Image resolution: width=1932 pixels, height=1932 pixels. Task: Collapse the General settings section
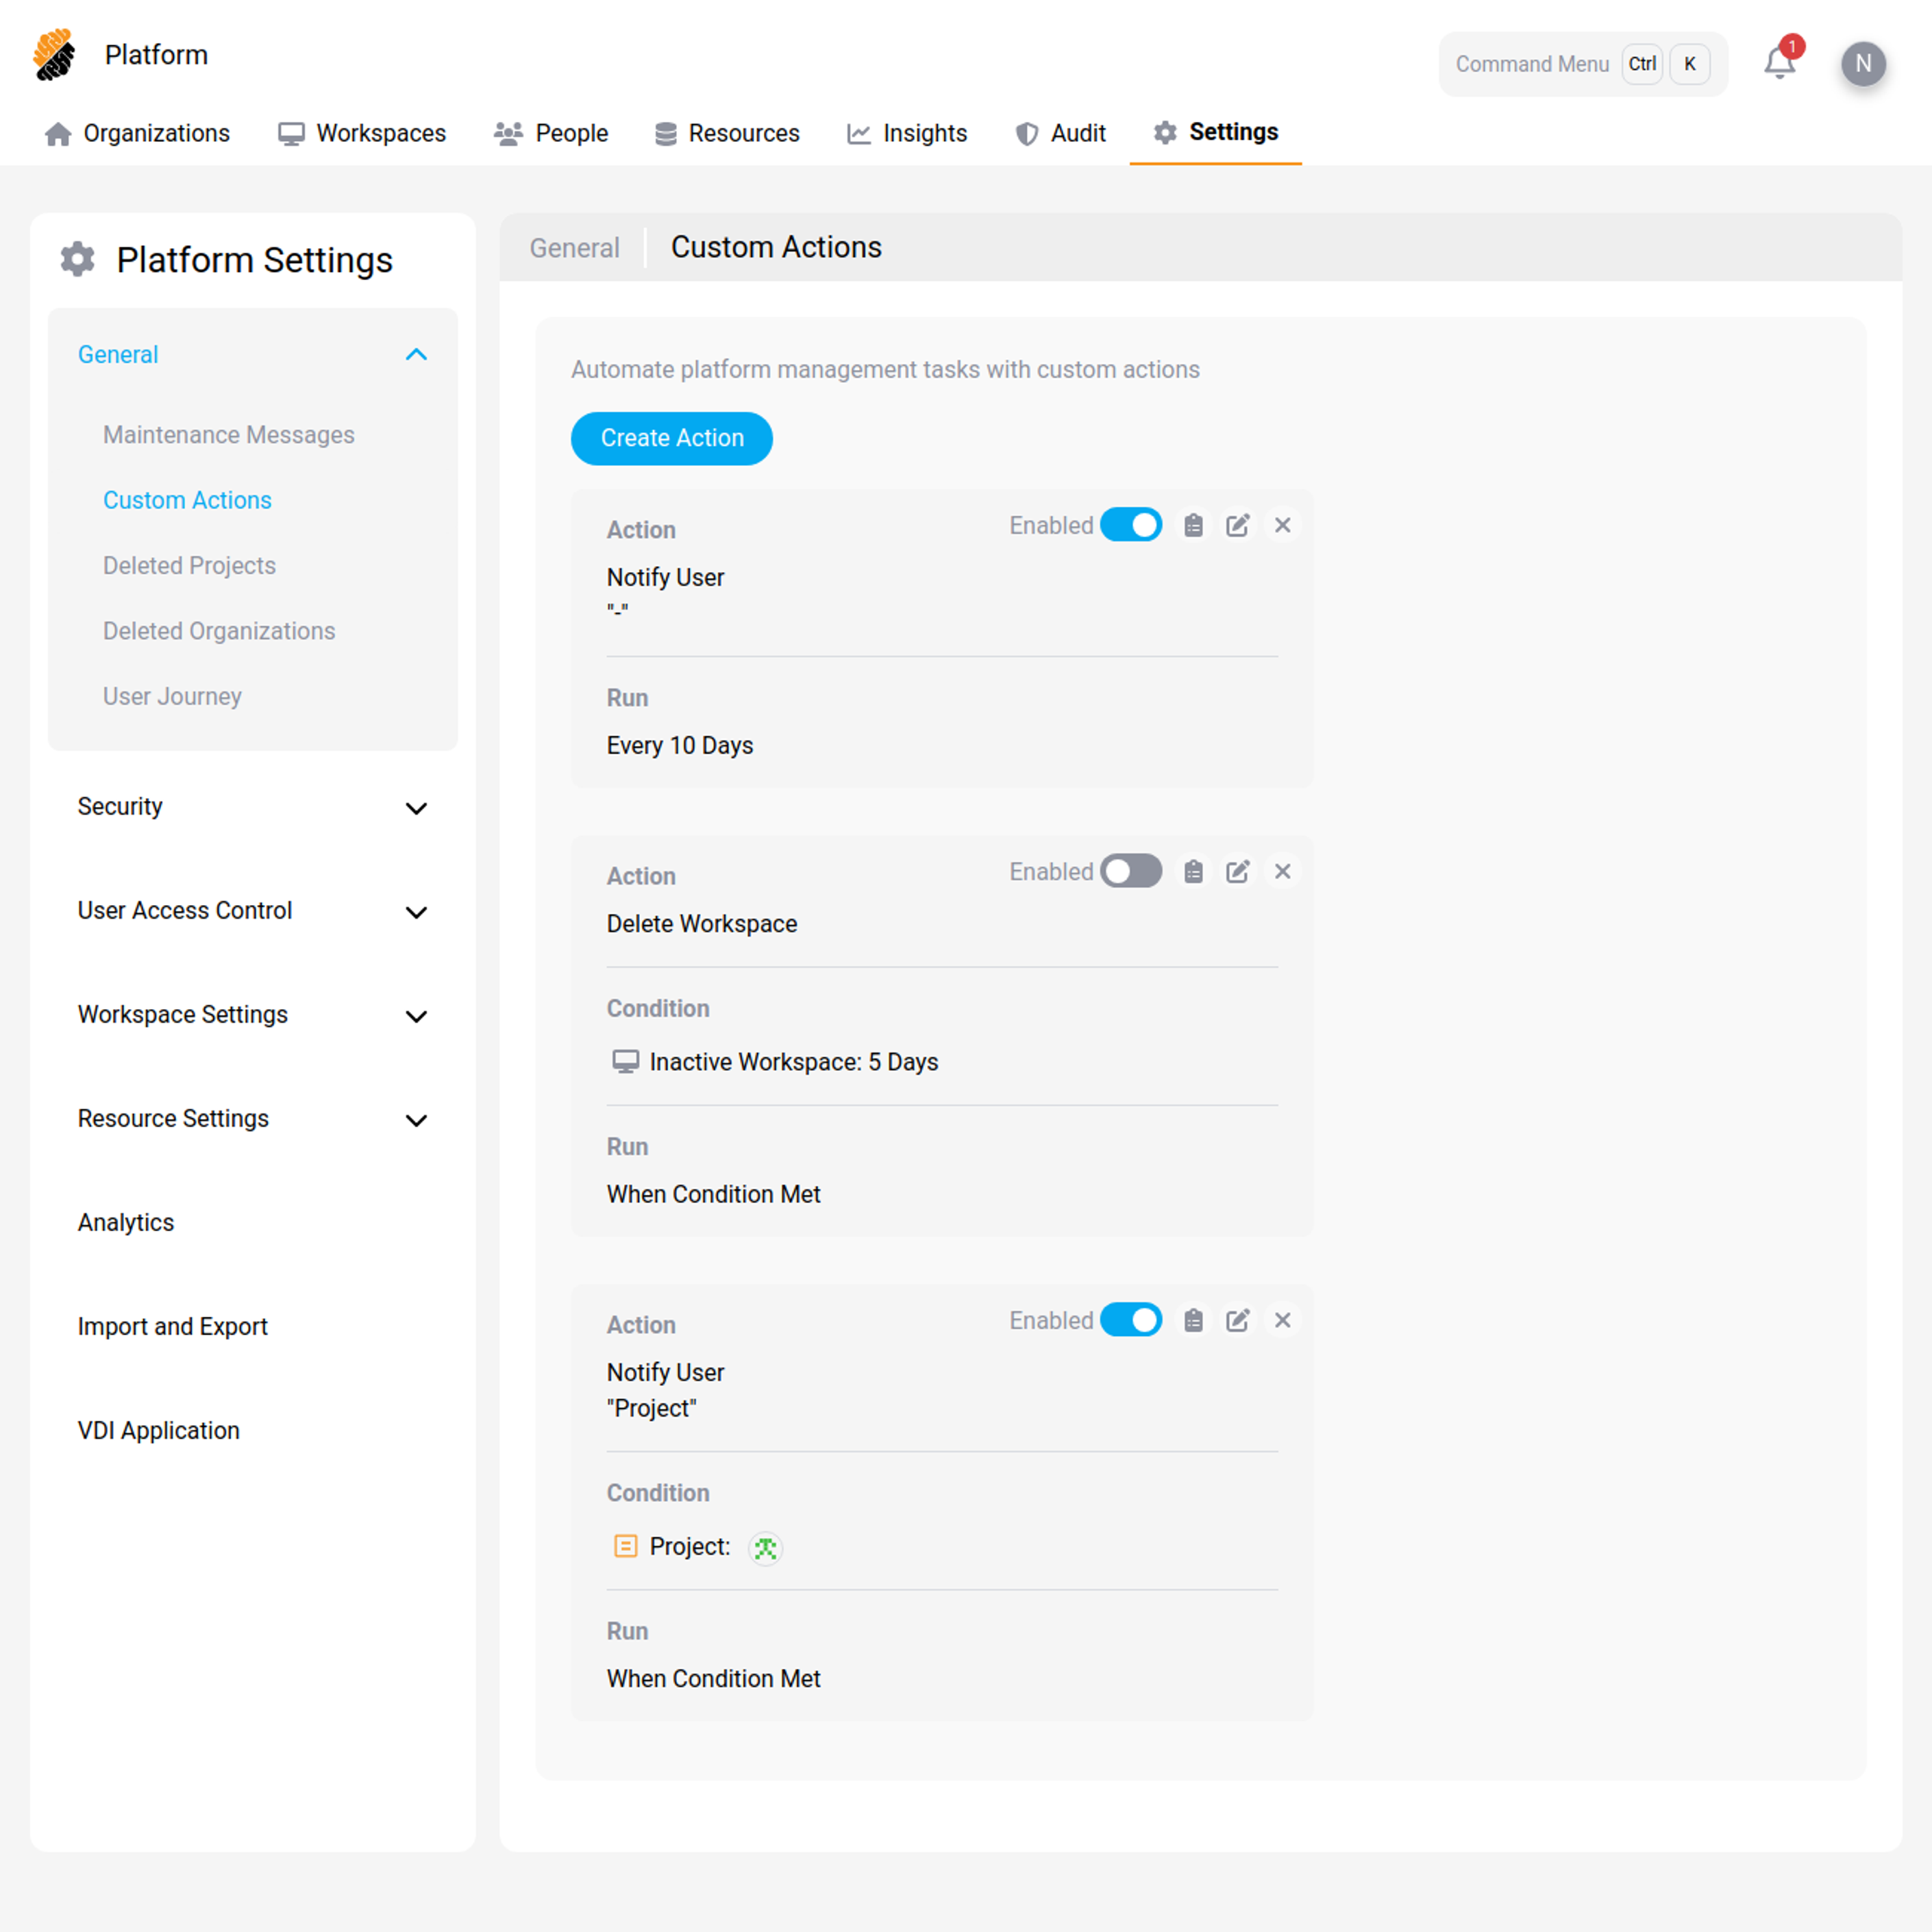click(416, 354)
